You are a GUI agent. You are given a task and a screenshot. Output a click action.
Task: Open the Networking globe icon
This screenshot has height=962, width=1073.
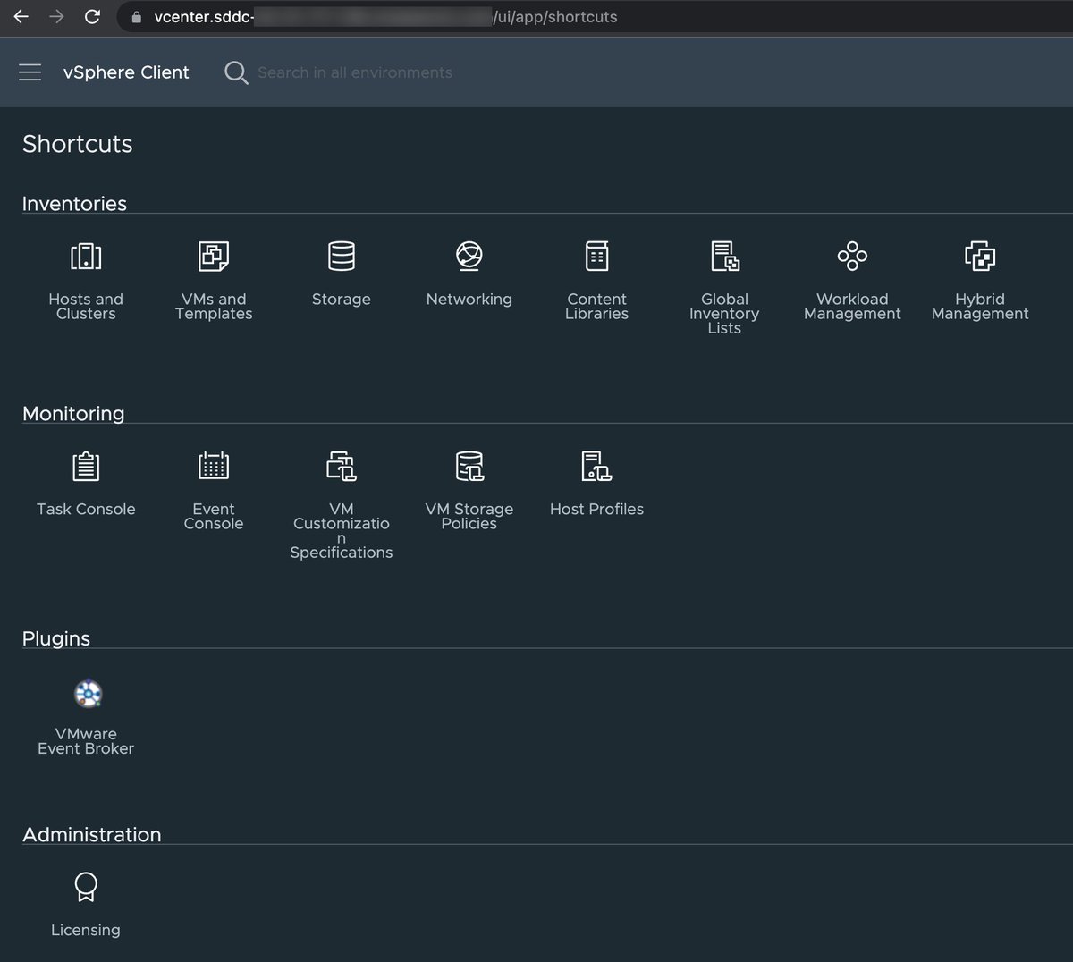click(469, 257)
